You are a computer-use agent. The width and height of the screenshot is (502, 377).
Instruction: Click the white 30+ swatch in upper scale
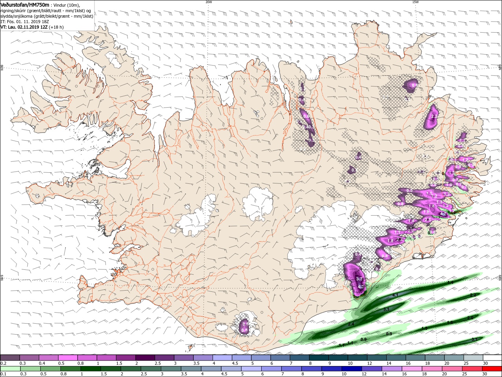coord(492,358)
